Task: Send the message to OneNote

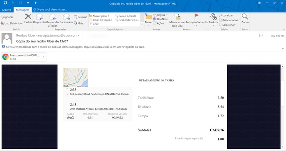Action: (160, 19)
